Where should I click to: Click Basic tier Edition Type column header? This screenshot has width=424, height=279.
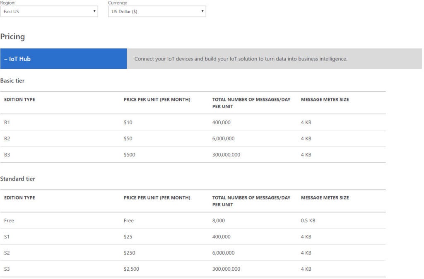pyautogui.click(x=19, y=100)
